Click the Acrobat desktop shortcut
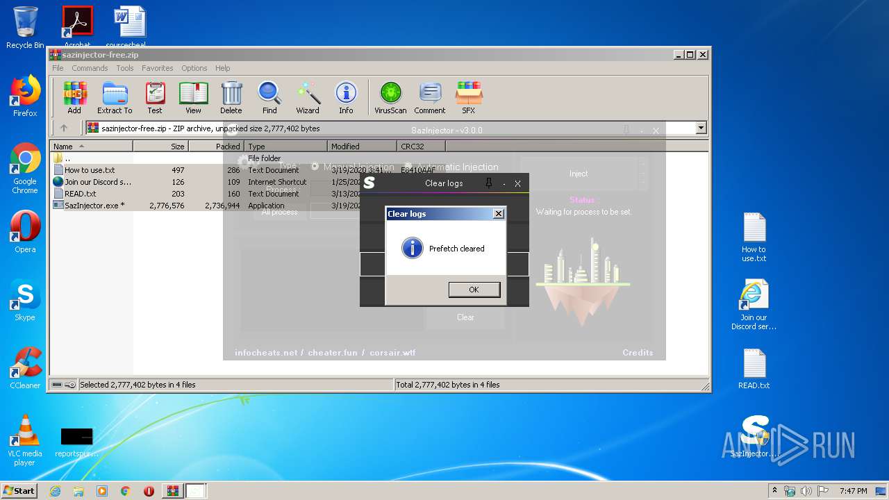Screen dimensions: 889x500 (77, 26)
